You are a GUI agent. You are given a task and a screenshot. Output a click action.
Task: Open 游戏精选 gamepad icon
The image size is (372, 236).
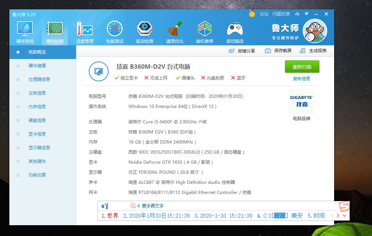(x=235, y=32)
